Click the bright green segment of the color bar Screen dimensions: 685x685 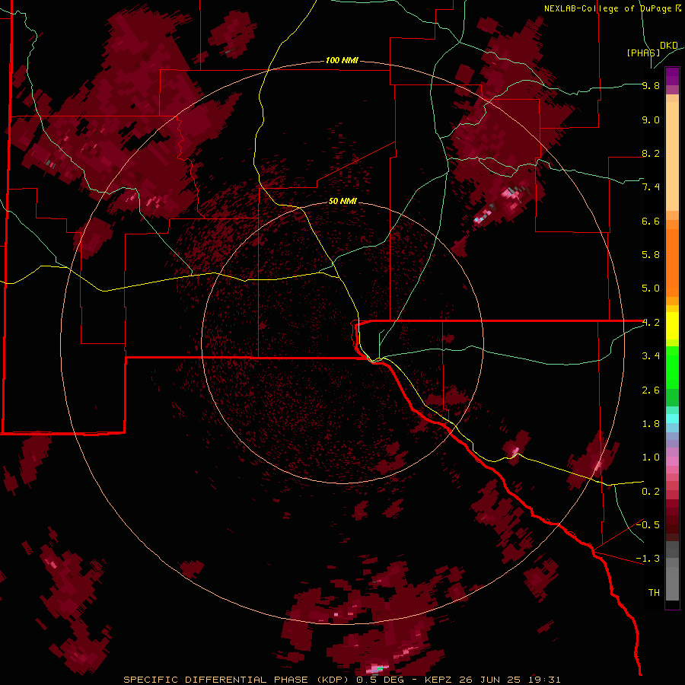click(672, 367)
